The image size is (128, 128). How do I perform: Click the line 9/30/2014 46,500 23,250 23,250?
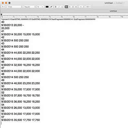tap(20, 83)
